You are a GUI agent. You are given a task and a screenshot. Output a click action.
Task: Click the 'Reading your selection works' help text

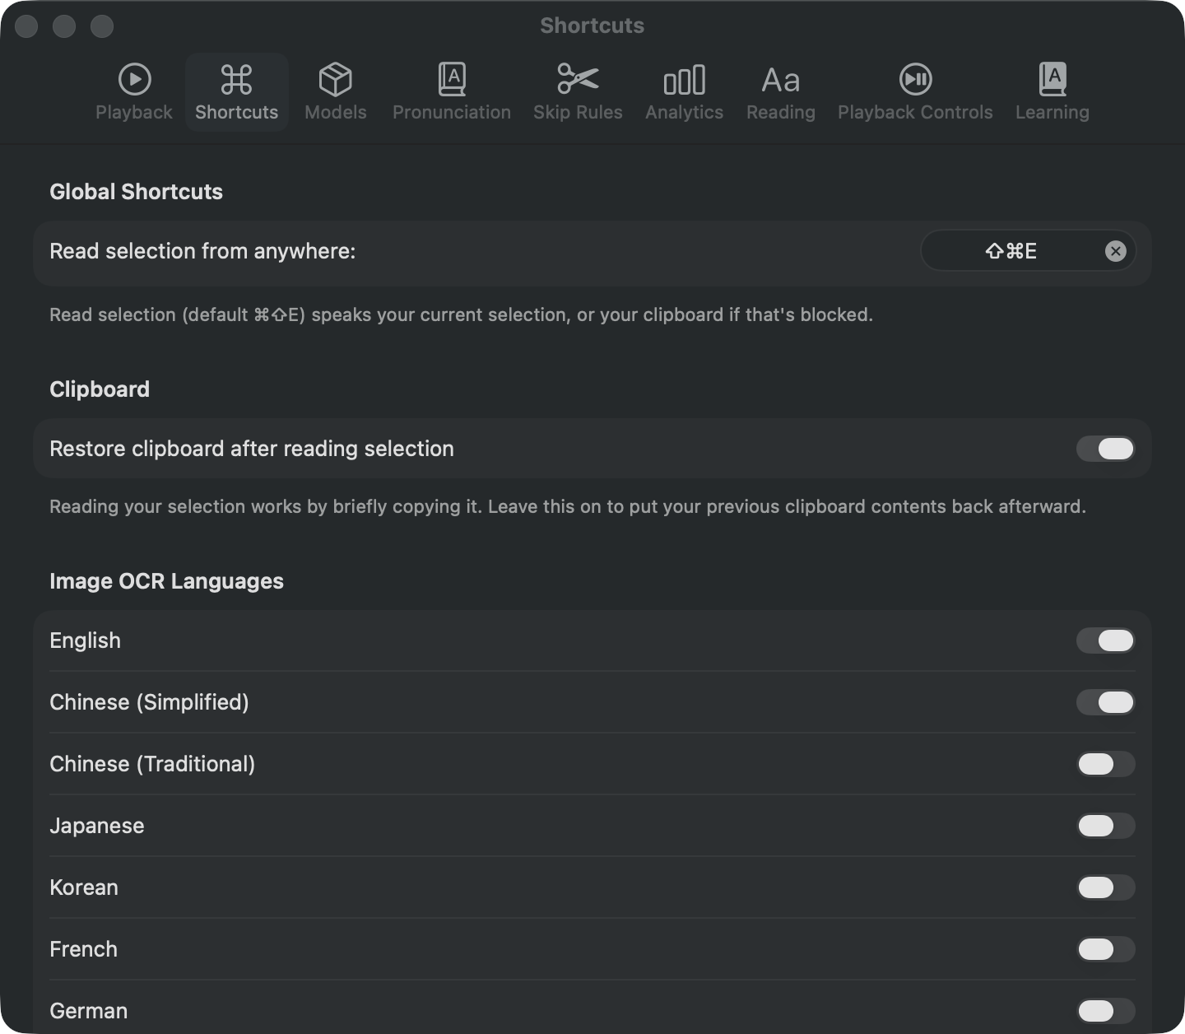pos(568,507)
